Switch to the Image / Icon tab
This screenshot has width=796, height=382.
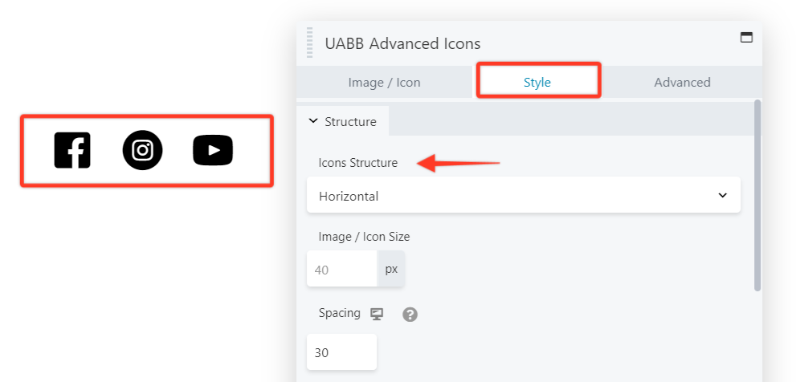click(x=384, y=82)
